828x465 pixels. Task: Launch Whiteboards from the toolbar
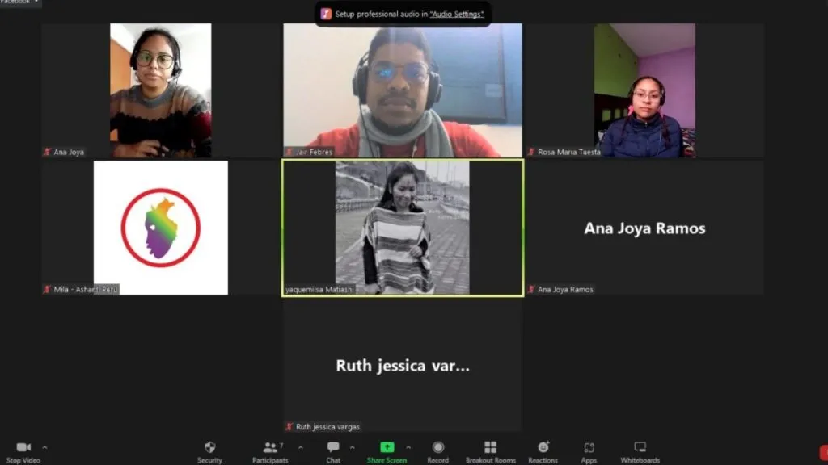(x=640, y=448)
